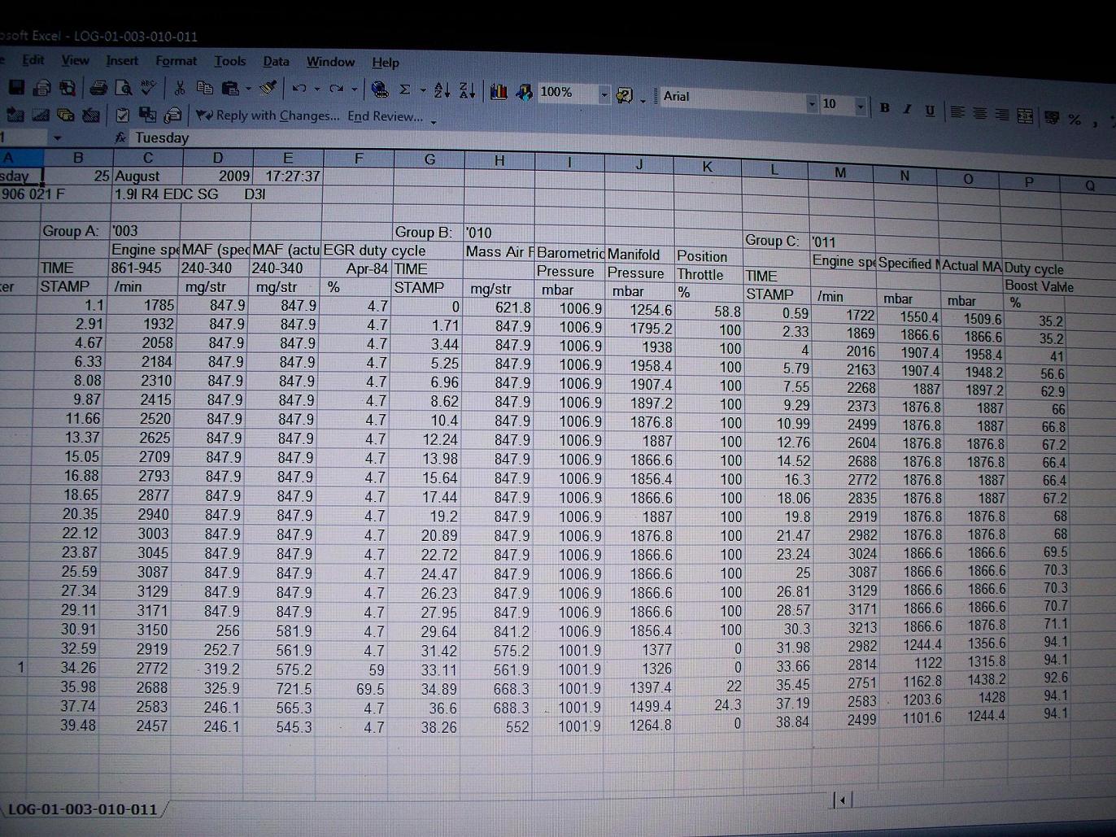Click Reply with Changes button
1116x837 pixels.
(268, 116)
